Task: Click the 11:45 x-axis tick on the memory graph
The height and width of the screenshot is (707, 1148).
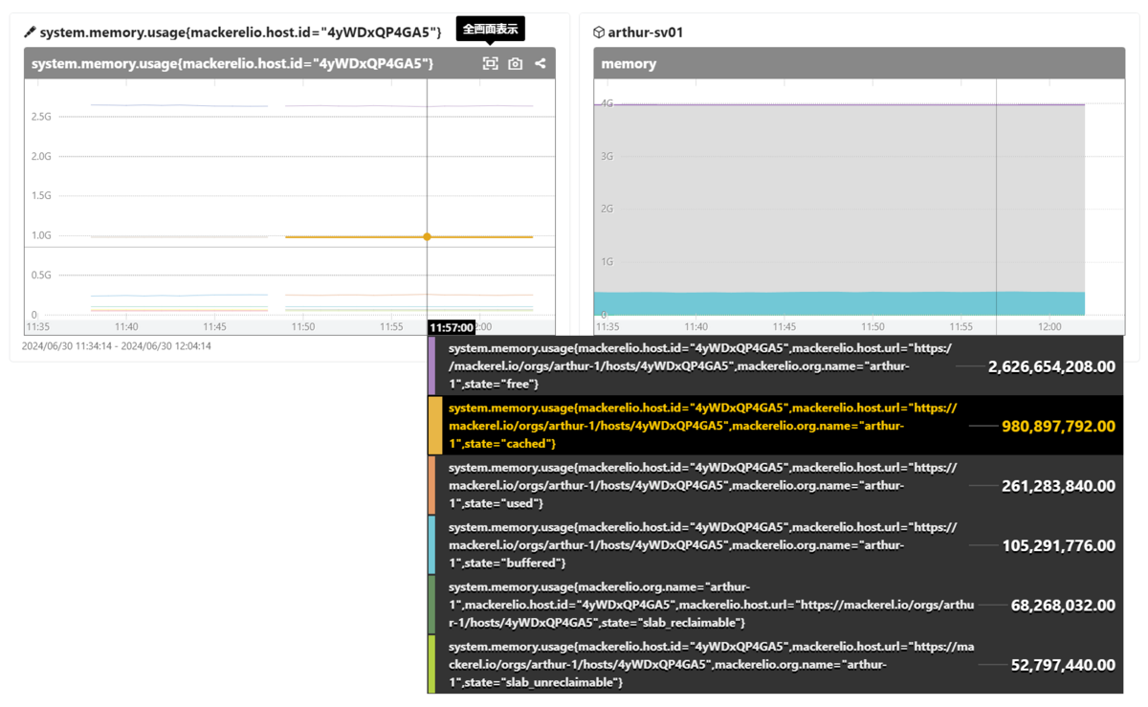Action: (784, 327)
